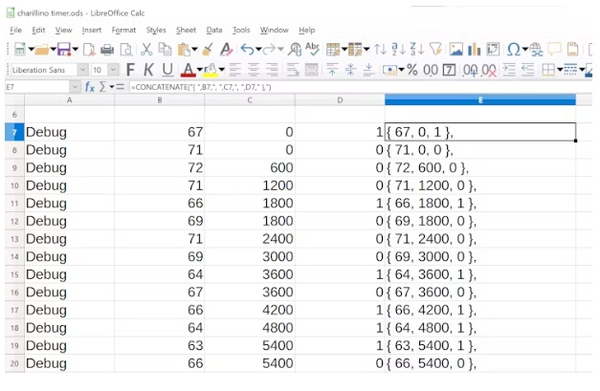
Task: Click the Cut scissors icon
Action: pos(146,49)
